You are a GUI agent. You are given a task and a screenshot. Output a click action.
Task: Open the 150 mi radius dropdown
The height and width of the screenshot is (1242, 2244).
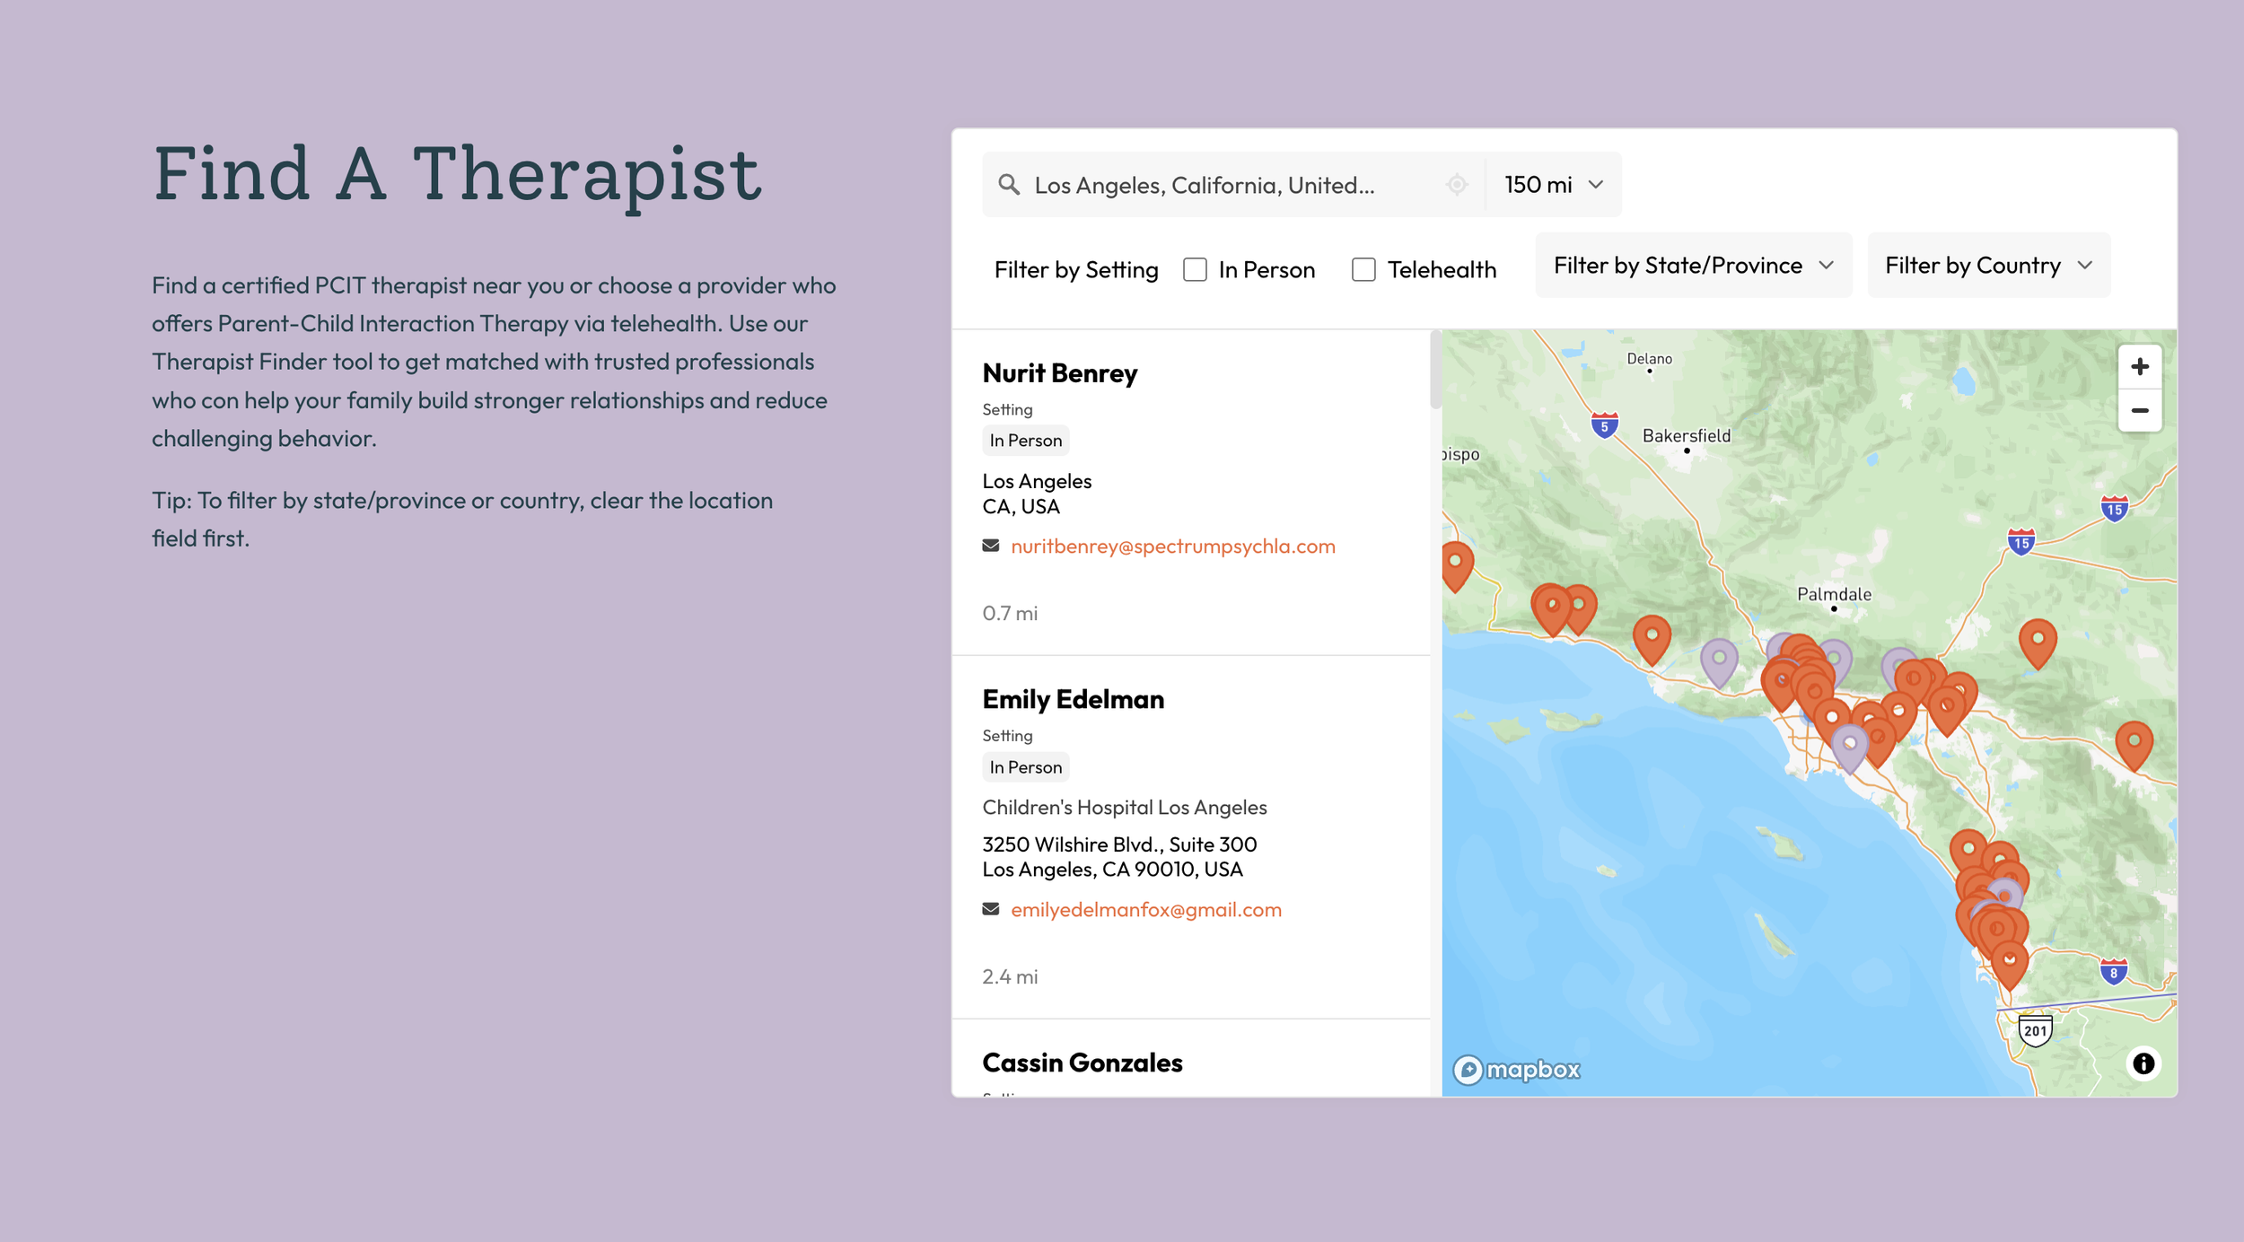point(1554,185)
